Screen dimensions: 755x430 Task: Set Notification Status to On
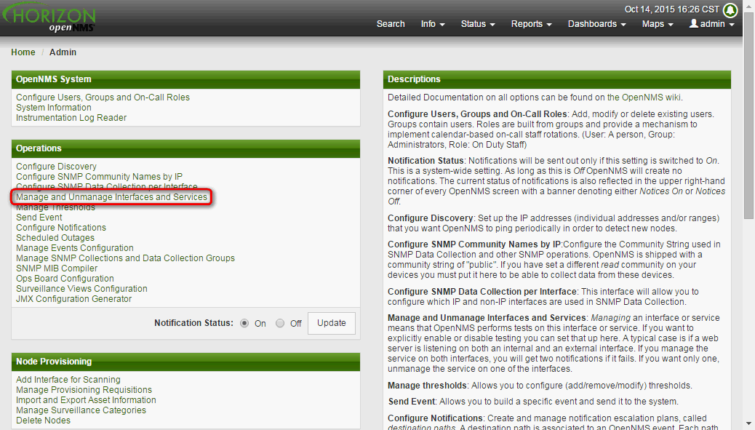[x=244, y=323]
